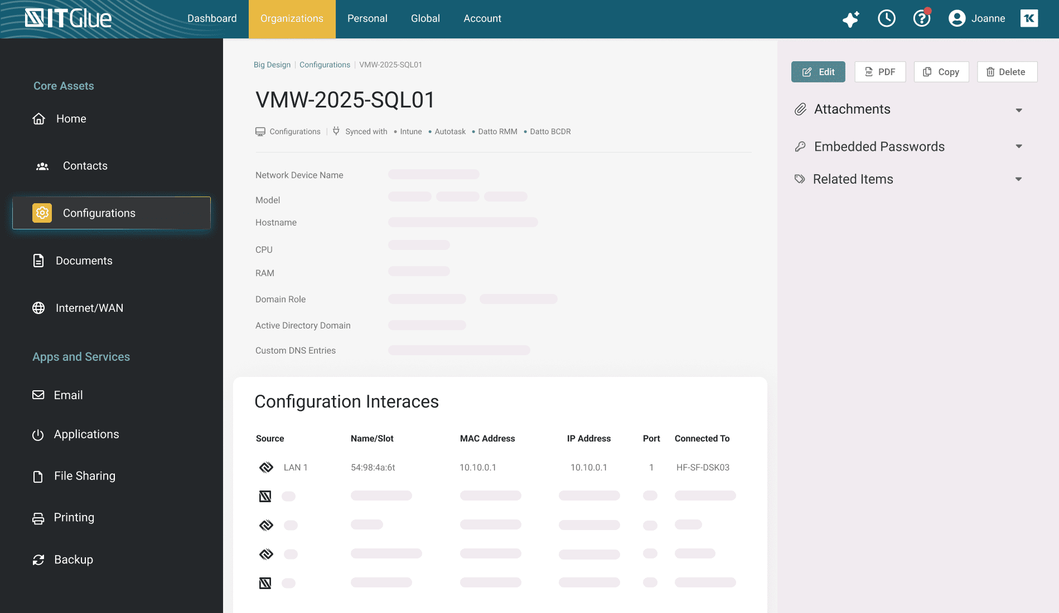The height and width of the screenshot is (613, 1059).
Task: Open recent history via the clock icon
Action: pos(886,18)
